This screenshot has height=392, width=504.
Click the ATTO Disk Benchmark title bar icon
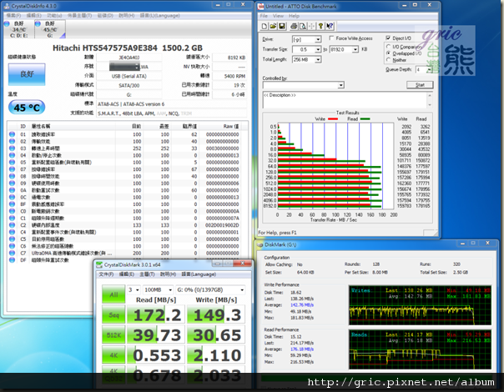(x=260, y=6)
